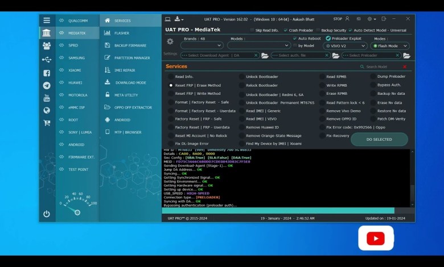Click the DO SELECTED button

pos(379,139)
